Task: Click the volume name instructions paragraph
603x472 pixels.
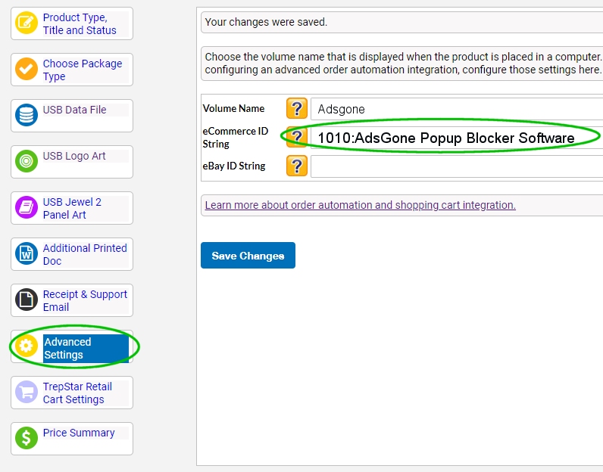Action: (403, 64)
